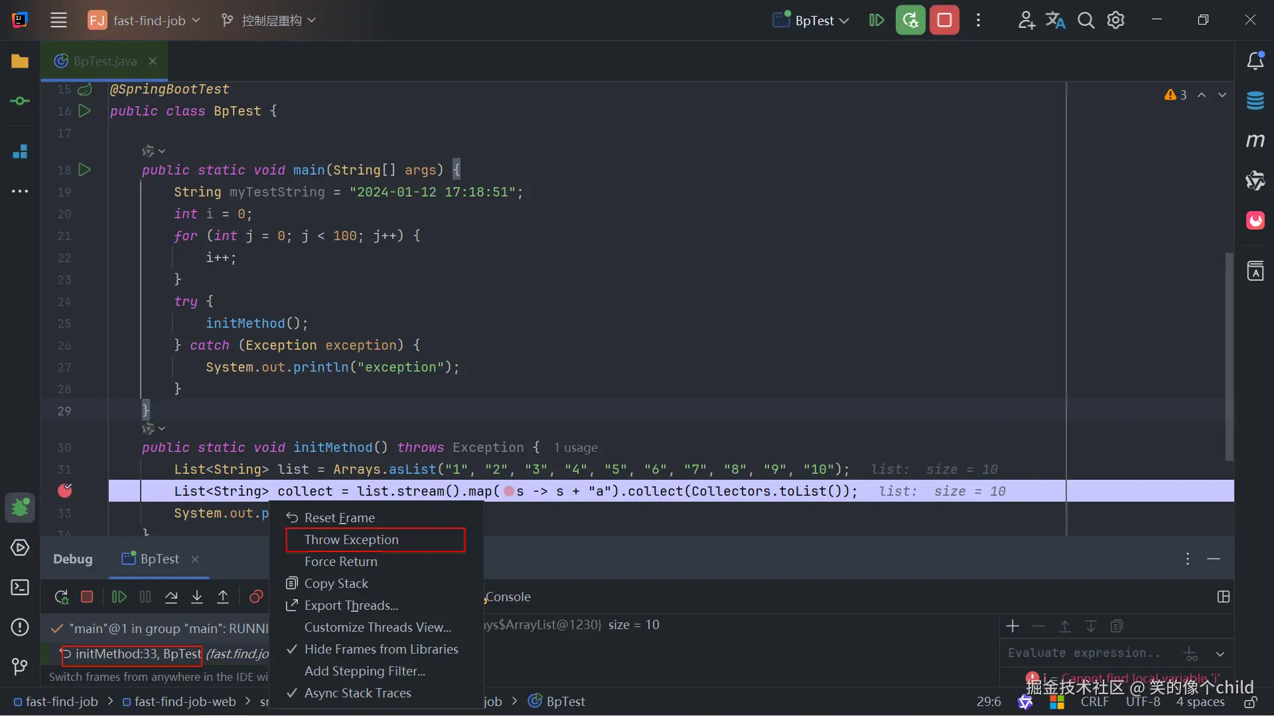The image size is (1274, 716).
Task: Open the Project folder tool window
Action: [x=20, y=61]
